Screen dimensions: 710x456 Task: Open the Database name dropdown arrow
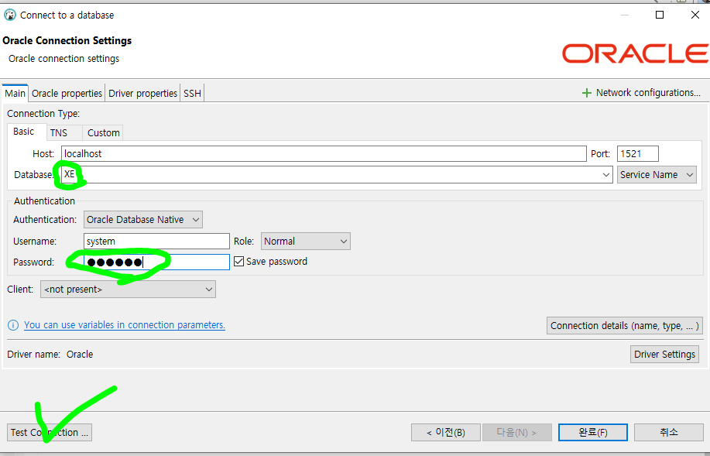pyautogui.click(x=605, y=175)
